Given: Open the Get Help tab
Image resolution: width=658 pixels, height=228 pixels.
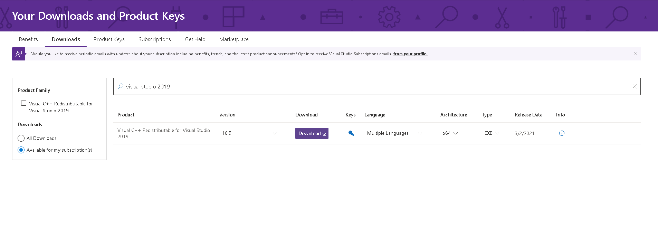Looking at the screenshot, I should tap(195, 39).
